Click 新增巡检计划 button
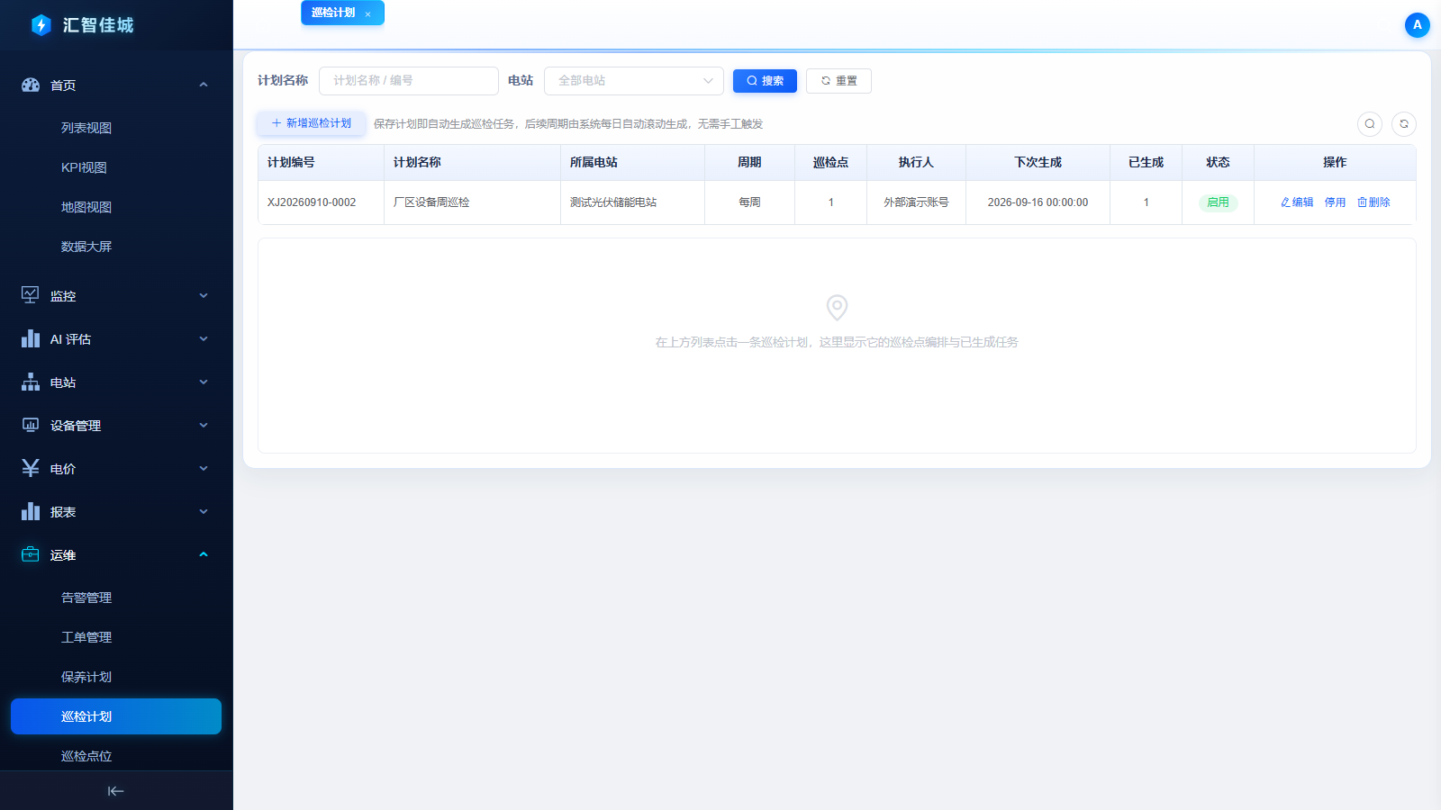The height and width of the screenshot is (810, 1441). [x=312, y=123]
